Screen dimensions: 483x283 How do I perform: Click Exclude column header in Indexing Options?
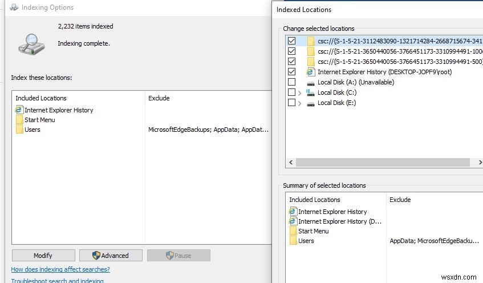159,98
